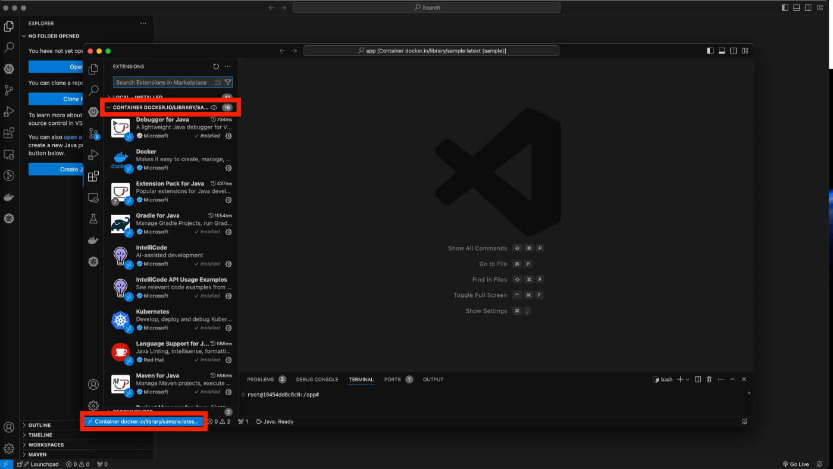Open manage gear for Debugger for Java

228,136
